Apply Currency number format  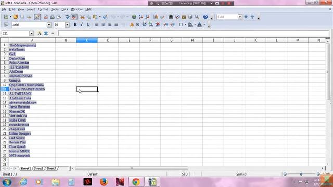132,25
